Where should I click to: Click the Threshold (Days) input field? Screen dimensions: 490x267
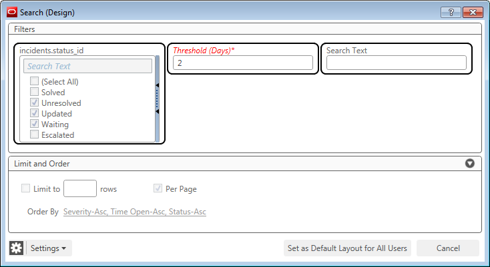[x=242, y=63]
